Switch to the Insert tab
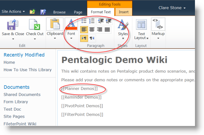 [124, 12]
